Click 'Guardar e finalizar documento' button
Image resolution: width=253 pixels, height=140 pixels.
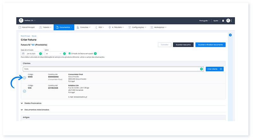210,45
